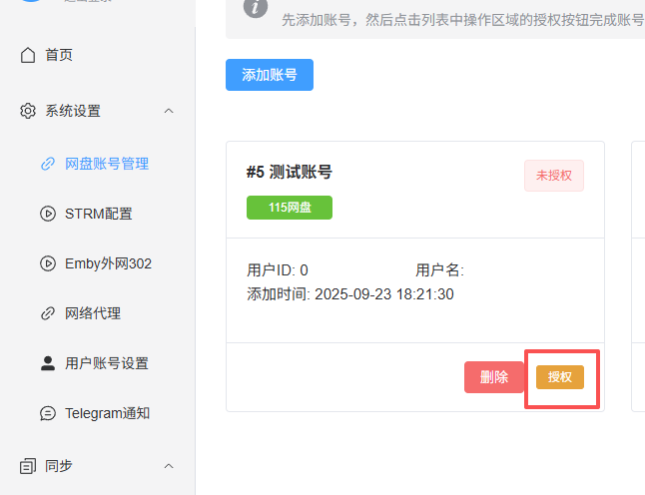
Task: Click the person icon beside 用户账号设置
Action: [48, 363]
